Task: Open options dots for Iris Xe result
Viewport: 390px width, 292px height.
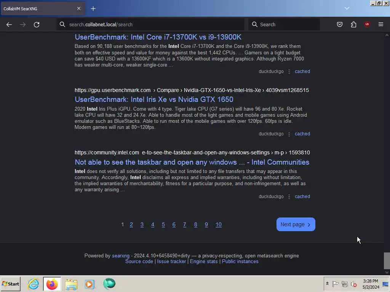Action: point(289,134)
